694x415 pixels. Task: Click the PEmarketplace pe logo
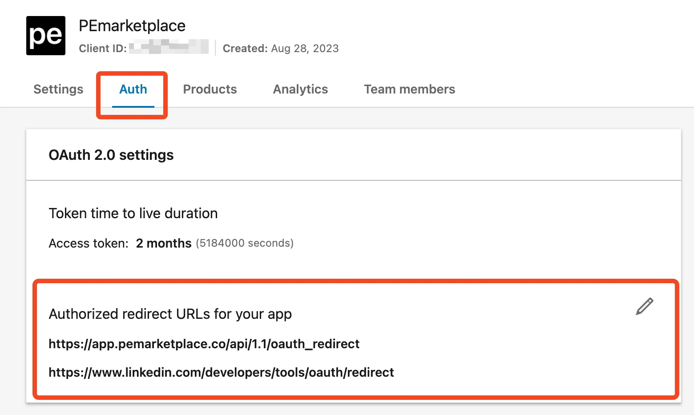coord(46,36)
